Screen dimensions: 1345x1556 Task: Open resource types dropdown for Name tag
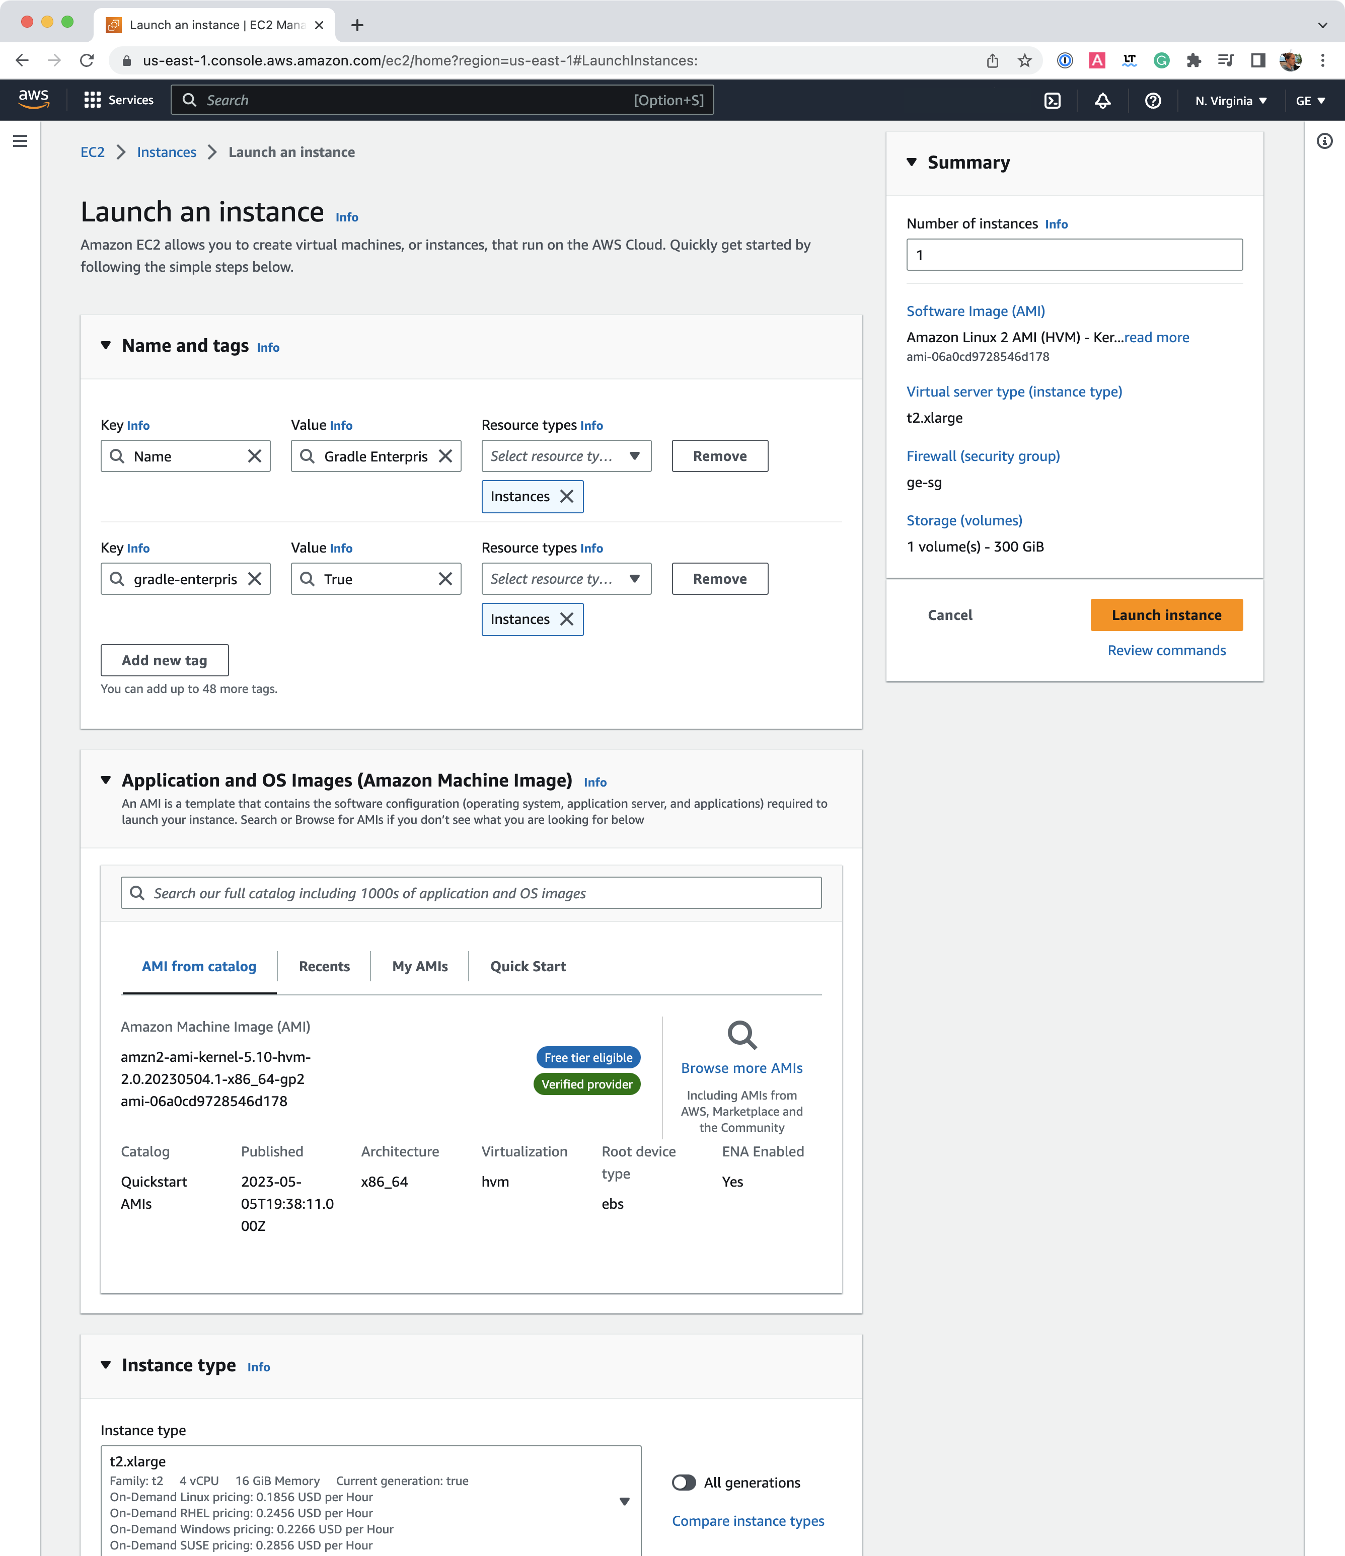tap(566, 456)
